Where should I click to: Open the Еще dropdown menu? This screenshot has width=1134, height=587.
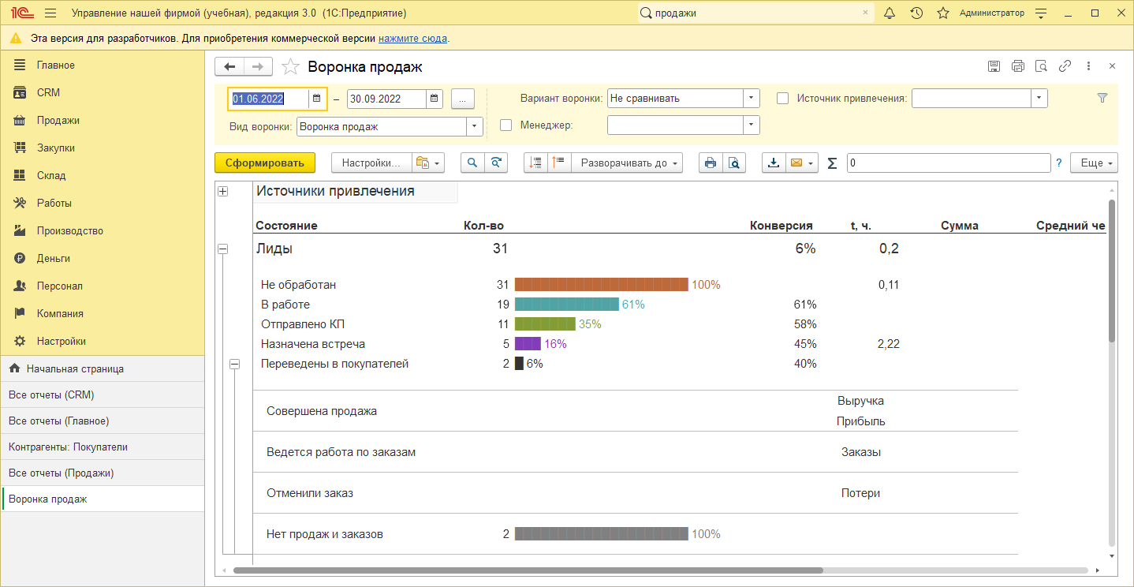tap(1094, 163)
